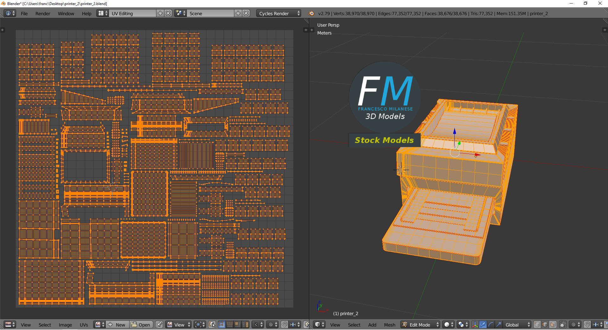The width and height of the screenshot is (608, 330).
Task: Toggle limit selection to visible button
Action: click(x=563, y=325)
